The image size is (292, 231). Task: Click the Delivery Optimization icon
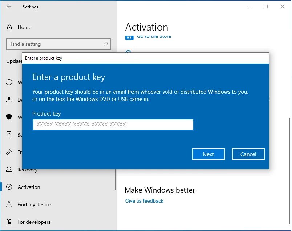[x=9, y=100]
